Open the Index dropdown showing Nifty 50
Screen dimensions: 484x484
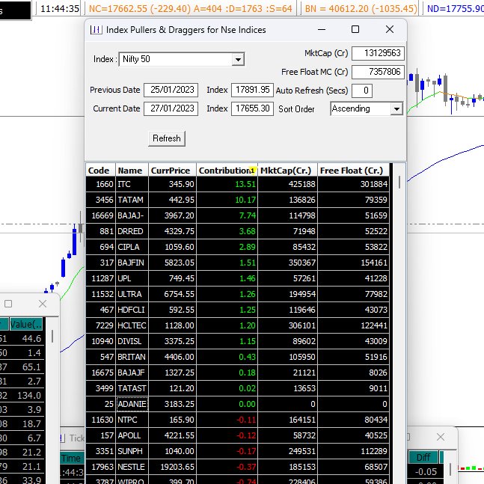click(238, 59)
